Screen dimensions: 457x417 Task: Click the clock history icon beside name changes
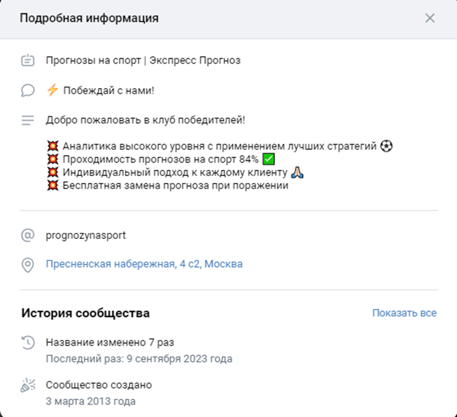[27, 342]
